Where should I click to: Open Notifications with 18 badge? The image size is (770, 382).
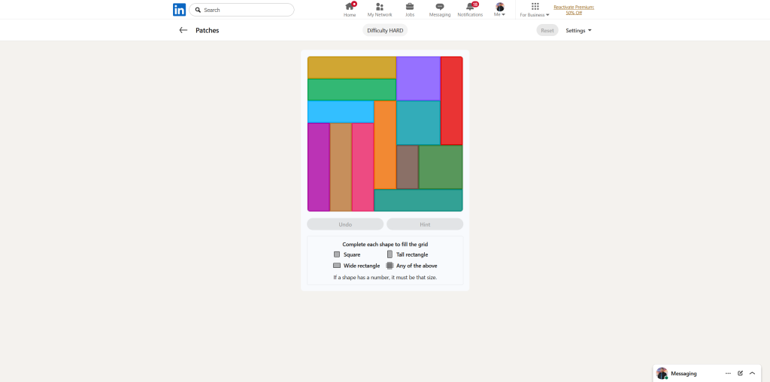click(470, 9)
